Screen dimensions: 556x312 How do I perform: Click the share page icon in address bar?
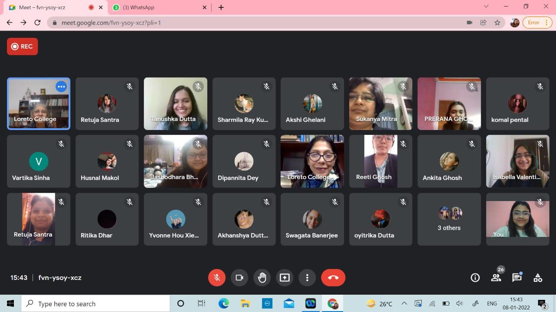pos(483,23)
